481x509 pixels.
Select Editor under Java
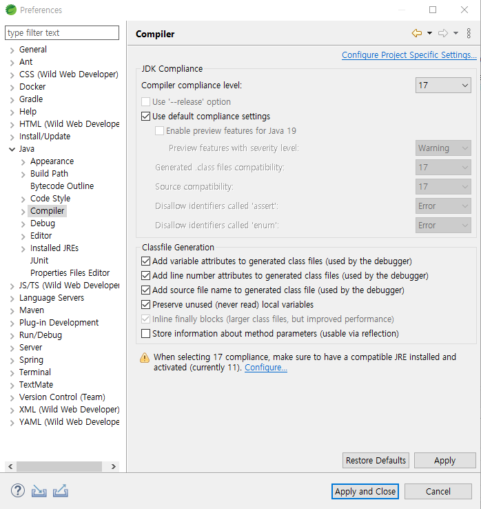[x=41, y=236]
